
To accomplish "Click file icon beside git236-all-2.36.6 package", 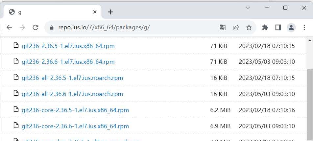I will click(x=16, y=93).
